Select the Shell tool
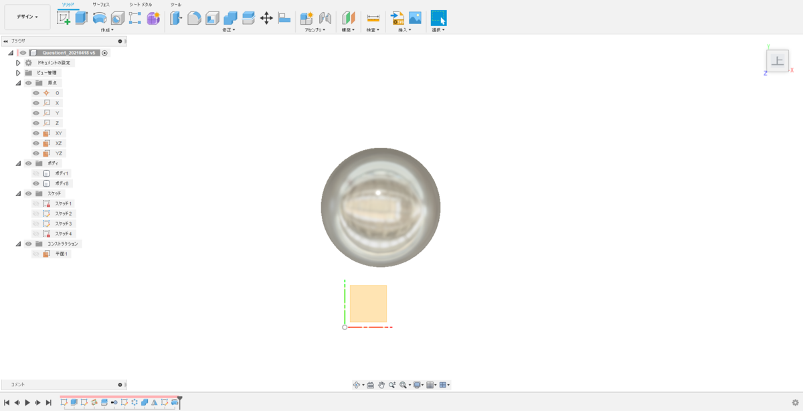 [212, 18]
